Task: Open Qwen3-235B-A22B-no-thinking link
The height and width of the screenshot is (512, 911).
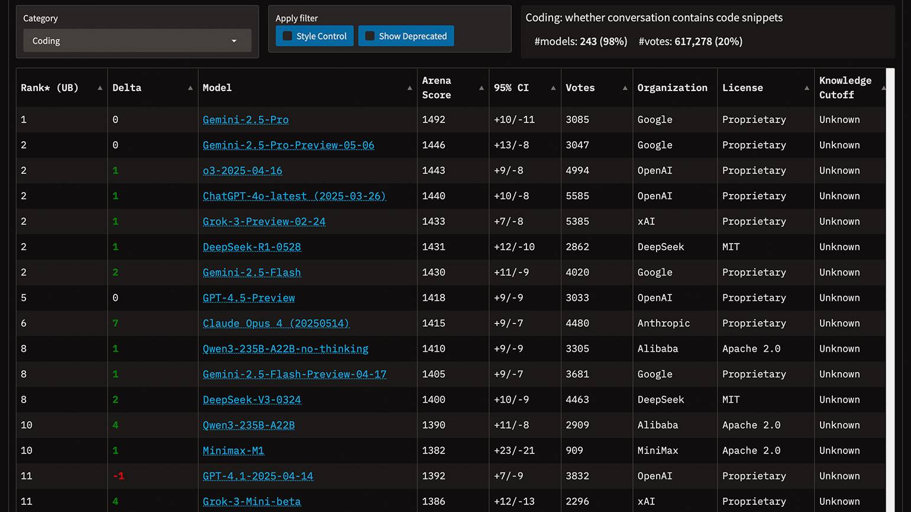Action: pyautogui.click(x=286, y=348)
